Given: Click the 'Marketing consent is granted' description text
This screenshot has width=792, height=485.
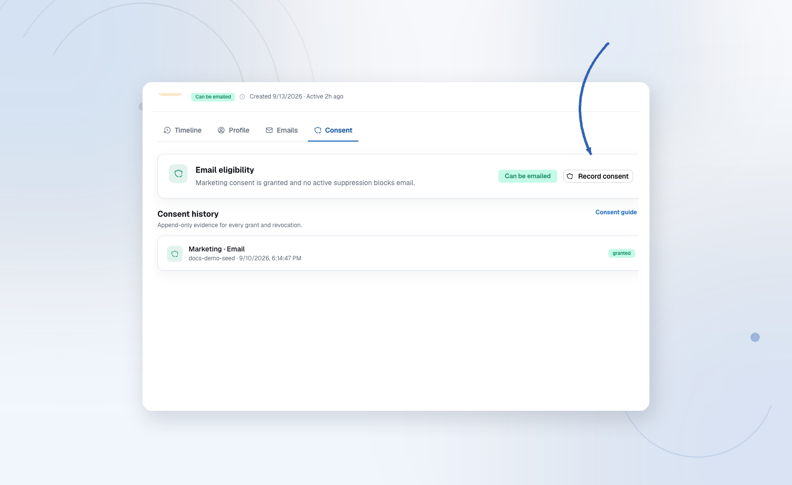Looking at the screenshot, I should click(305, 183).
